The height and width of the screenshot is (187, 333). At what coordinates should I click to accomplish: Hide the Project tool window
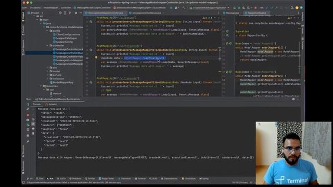81,13
